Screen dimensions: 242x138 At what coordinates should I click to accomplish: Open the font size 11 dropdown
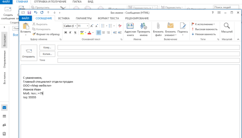(87, 26)
